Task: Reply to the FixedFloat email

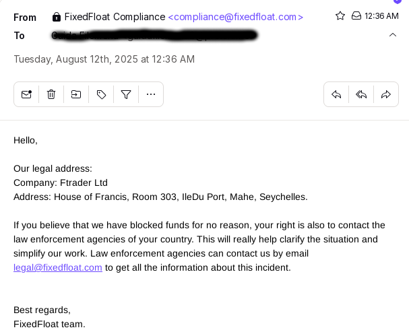Action: [336, 94]
